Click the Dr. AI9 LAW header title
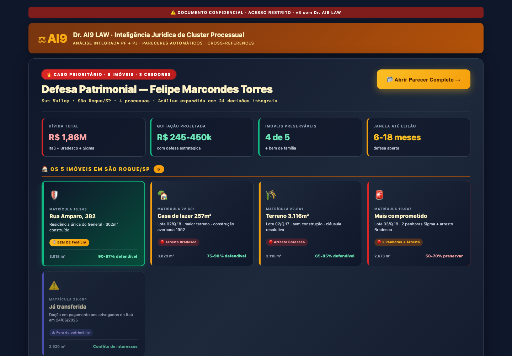Viewport: 512px width, 356px height. 159,35
